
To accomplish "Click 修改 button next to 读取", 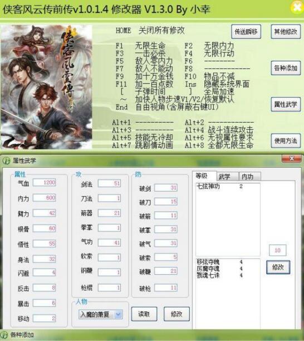I will click(x=176, y=314).
